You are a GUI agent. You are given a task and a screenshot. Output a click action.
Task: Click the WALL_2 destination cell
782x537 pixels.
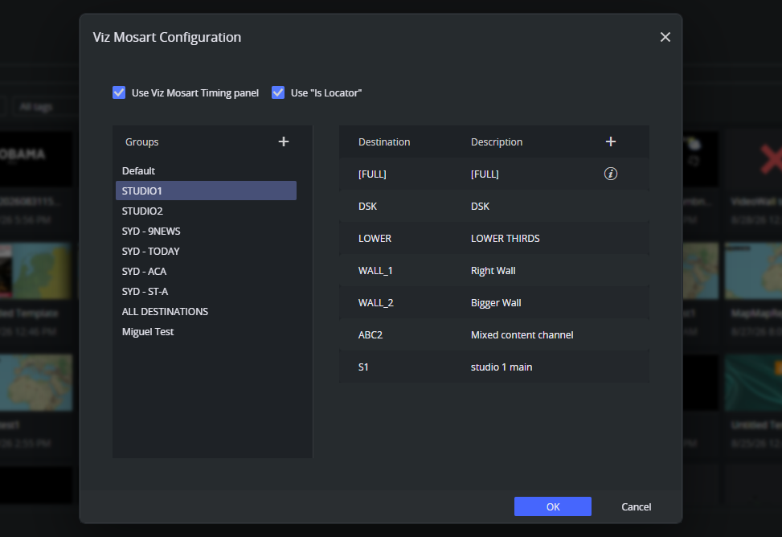tap(375, 302)
